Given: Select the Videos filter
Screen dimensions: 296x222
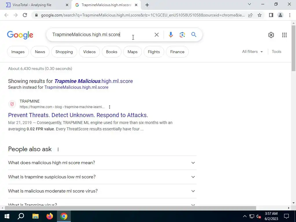Looking at the screenshot, I should pos(89,52).
